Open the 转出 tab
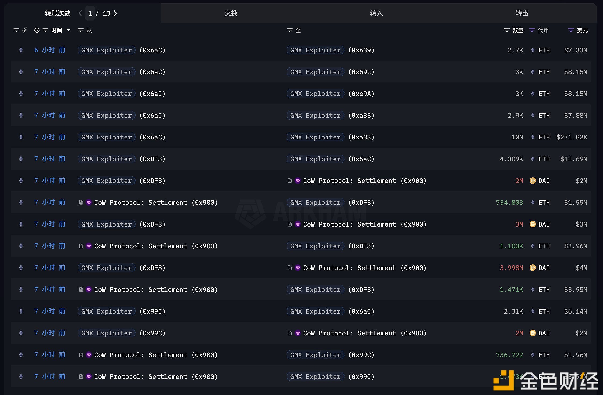The image size is (603, 395). click(x=522, y=13)
